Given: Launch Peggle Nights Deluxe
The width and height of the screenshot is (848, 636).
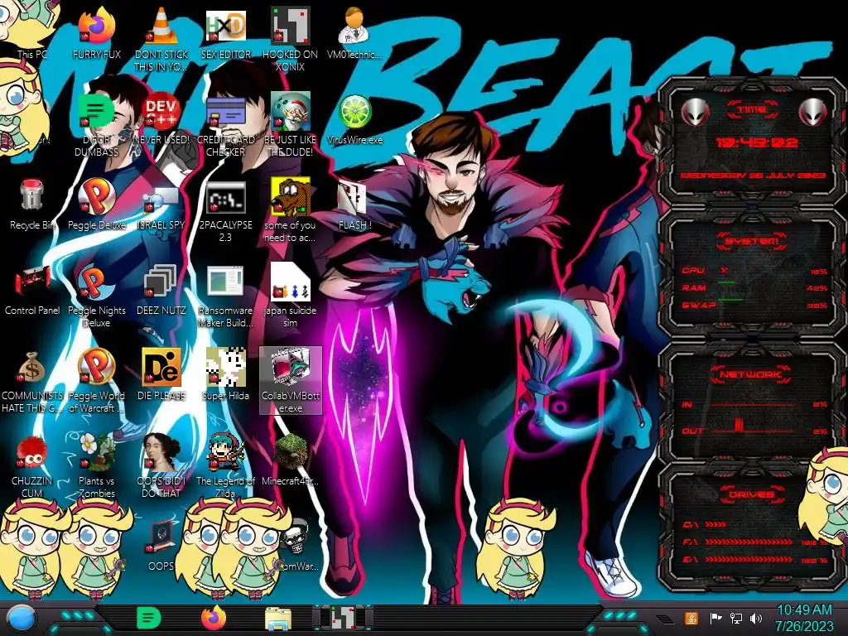Looking at the screenshot, I should click(96, 296).
